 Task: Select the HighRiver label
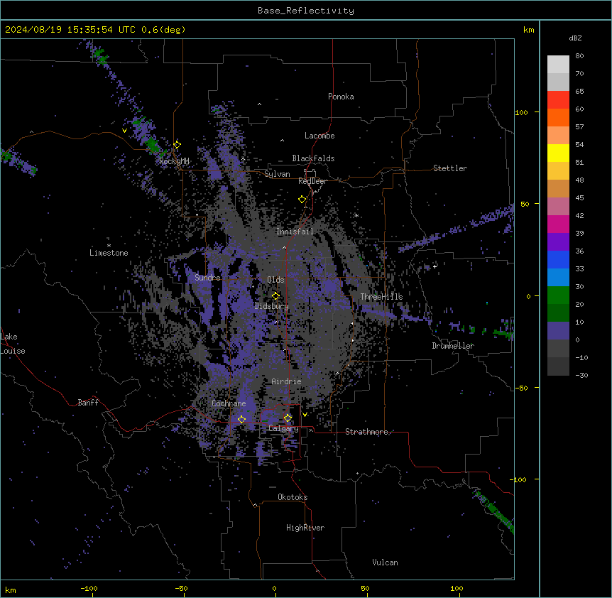click(x=305, y=528)
